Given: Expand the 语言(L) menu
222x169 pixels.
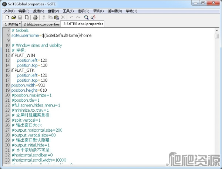Looking at the screenshot, I should tap(97, 11).
